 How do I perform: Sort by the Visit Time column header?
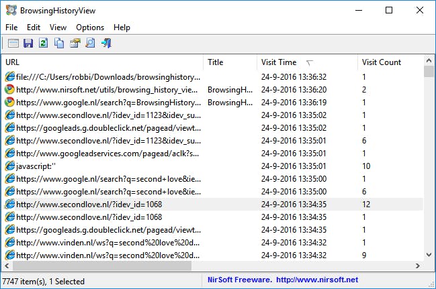coord(307,62)
